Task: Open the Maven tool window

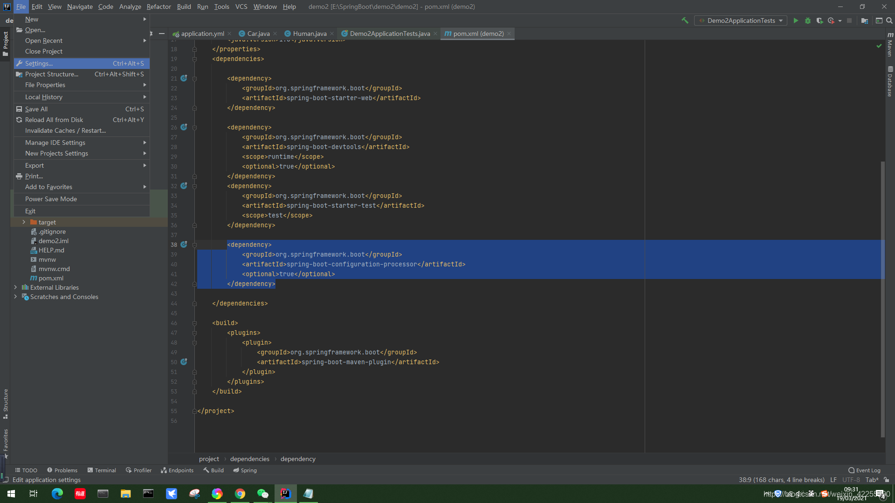Action: (890, 45)
